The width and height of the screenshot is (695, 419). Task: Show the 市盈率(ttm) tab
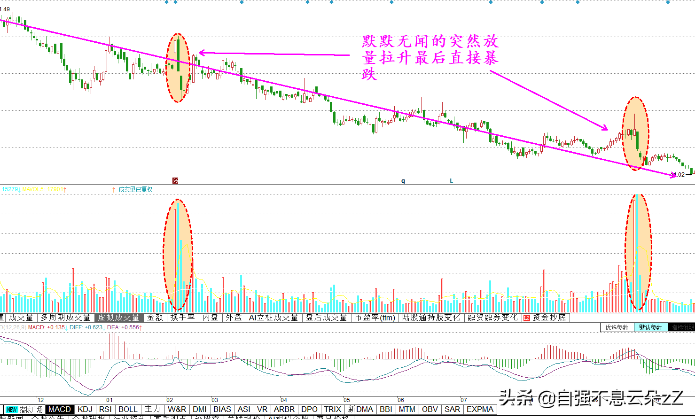tap(375, 318)
